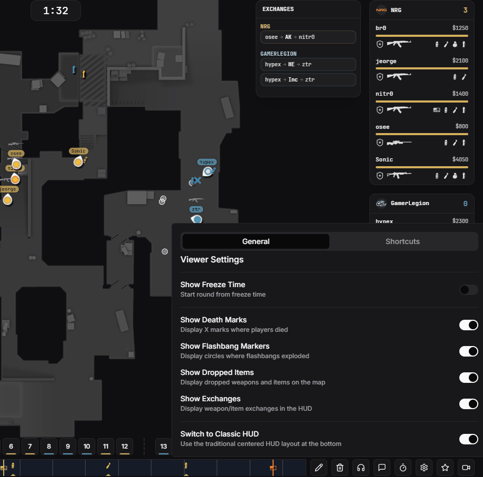Image resolution: width=483 pixels, height=477 pixels.
Task: Turn off Show Death Marks toggle
Action: [x=468, y=325]
